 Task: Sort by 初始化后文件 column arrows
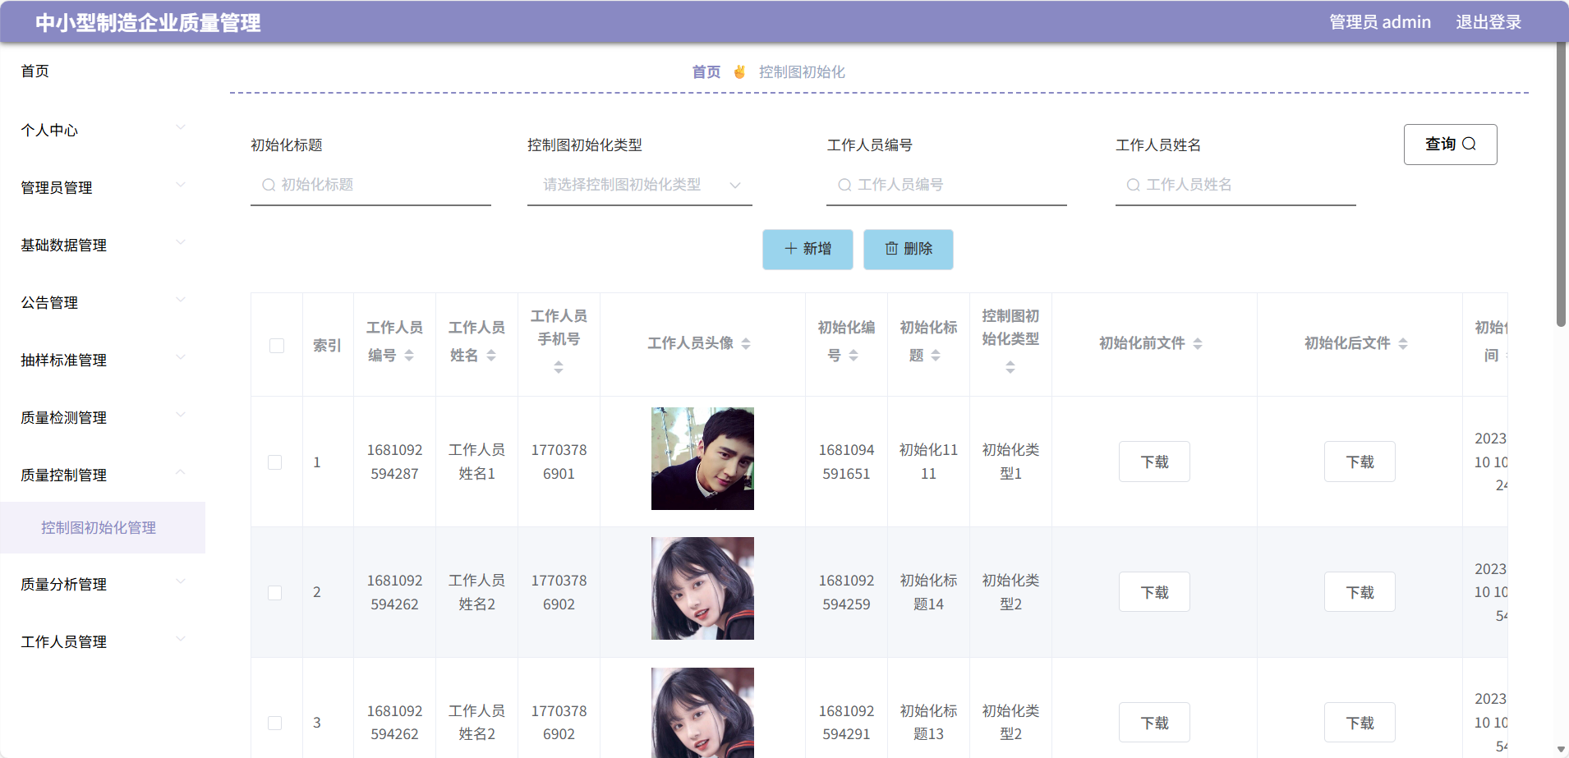tap(1403, 344)
